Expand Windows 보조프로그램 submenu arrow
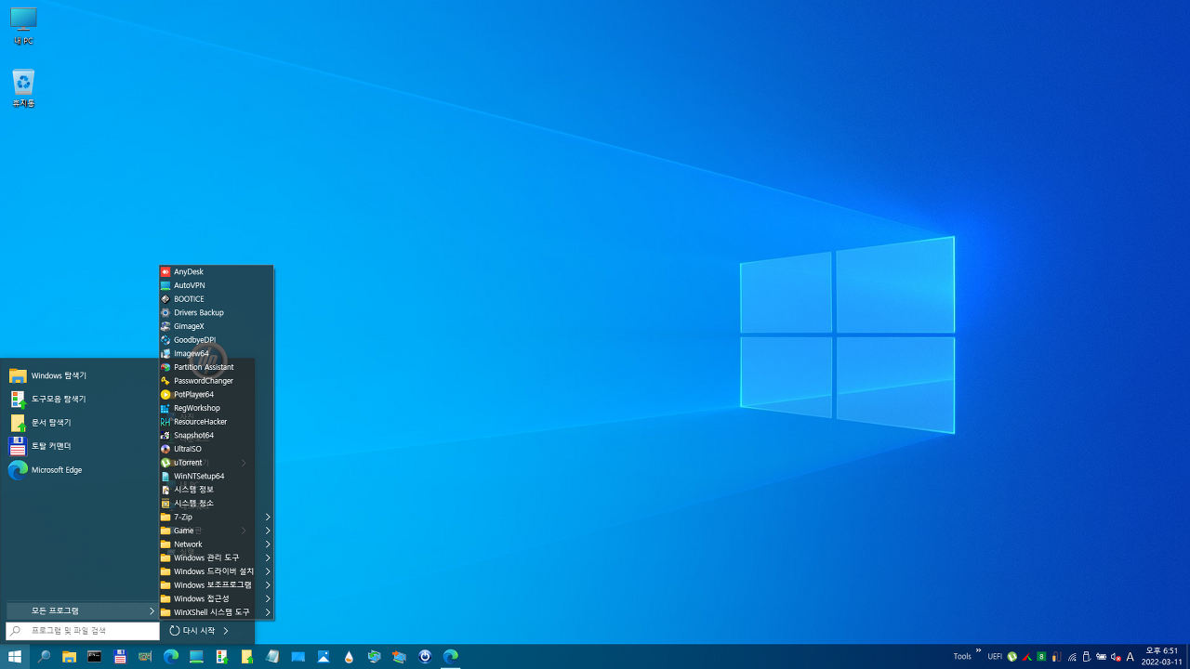The width and height of the screenshot is (1190, 669). 268,585
